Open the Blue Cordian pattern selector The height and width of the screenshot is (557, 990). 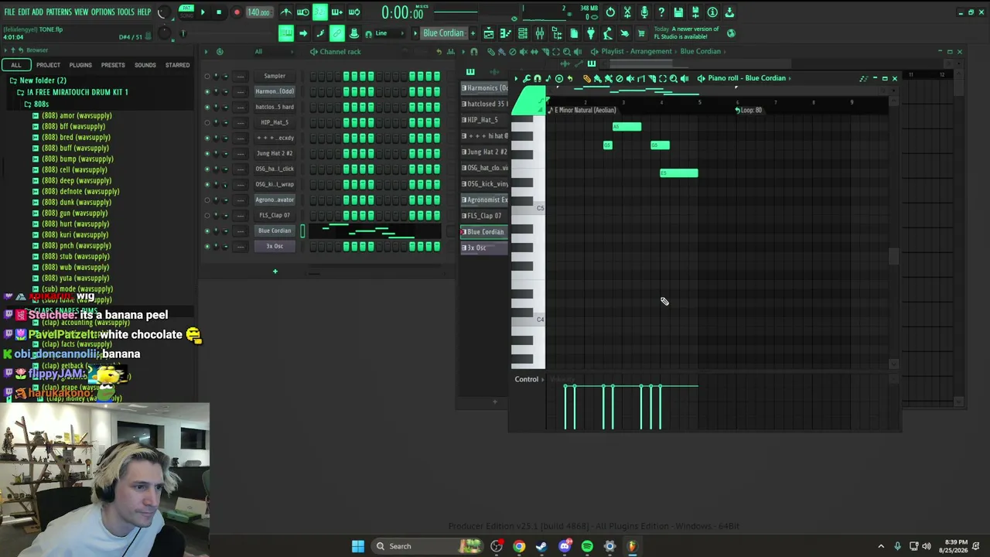[x=443, y=33]
